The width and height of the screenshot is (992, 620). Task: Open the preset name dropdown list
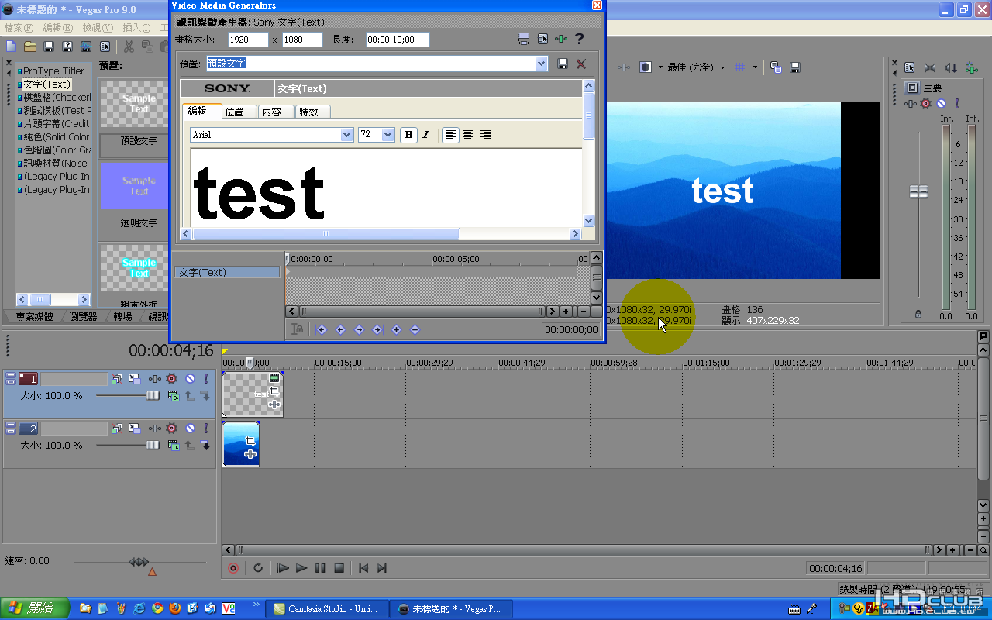click(541, 64)
